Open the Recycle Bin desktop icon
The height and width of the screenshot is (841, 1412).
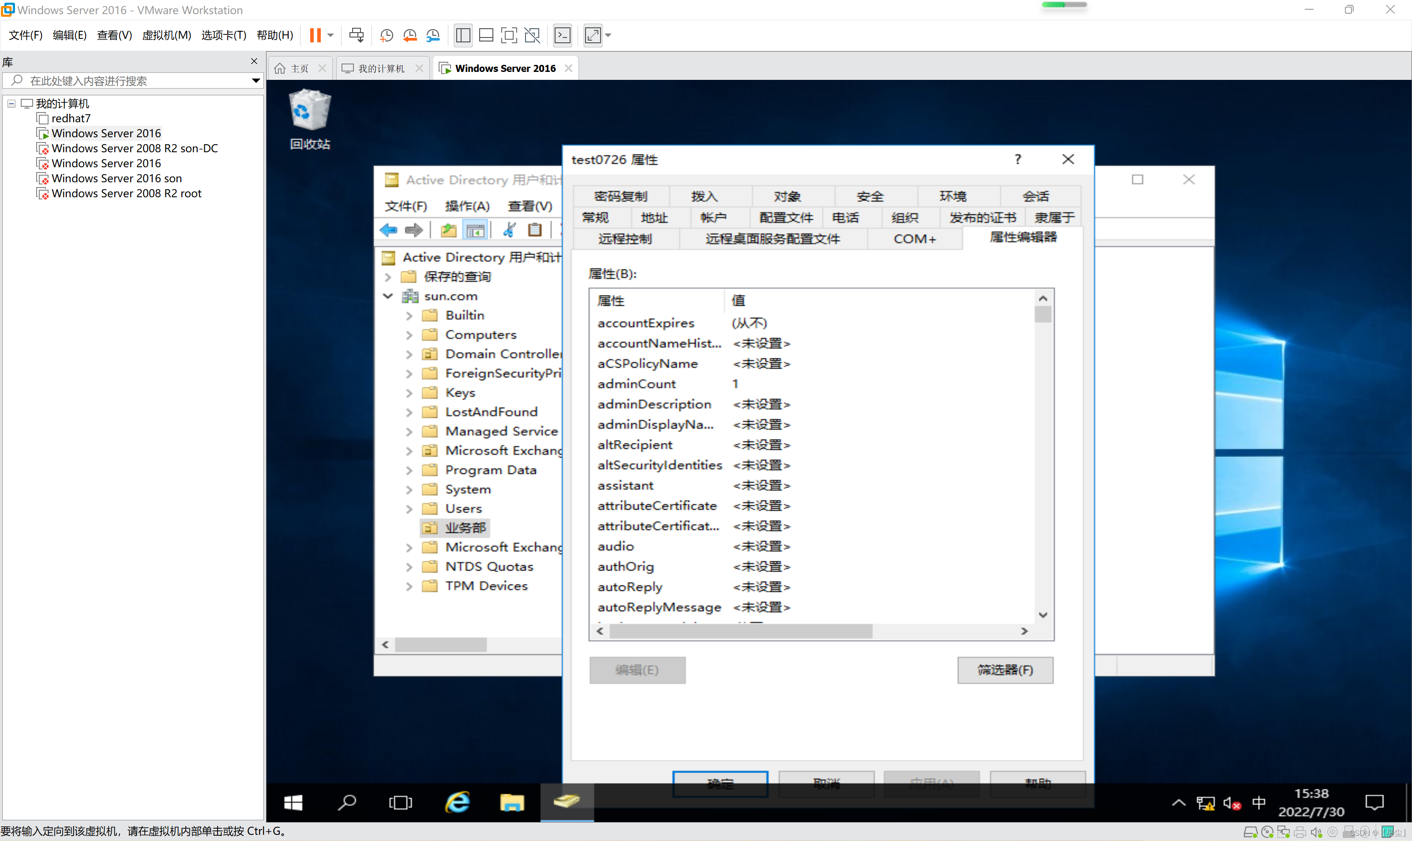tap(309, 119)
